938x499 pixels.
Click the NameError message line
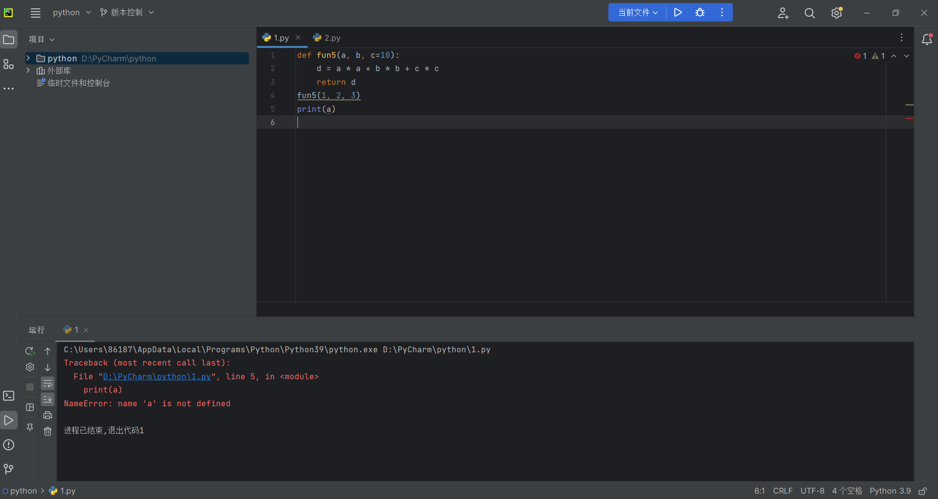click(x=147, y=403)
